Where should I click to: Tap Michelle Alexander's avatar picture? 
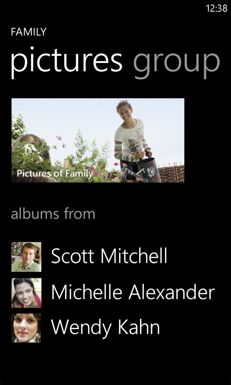26,293
